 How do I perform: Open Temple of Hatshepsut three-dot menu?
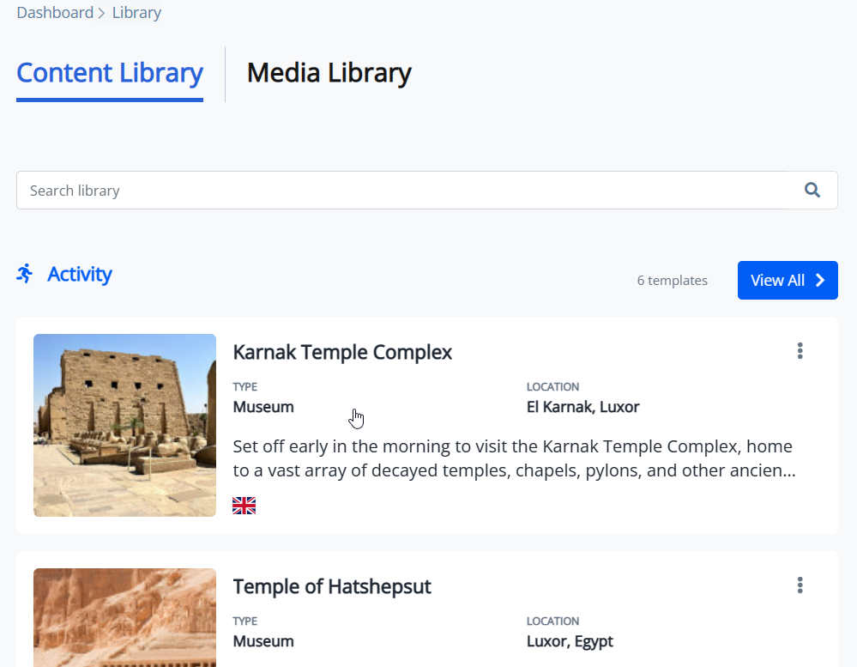(x=800, y=585)
